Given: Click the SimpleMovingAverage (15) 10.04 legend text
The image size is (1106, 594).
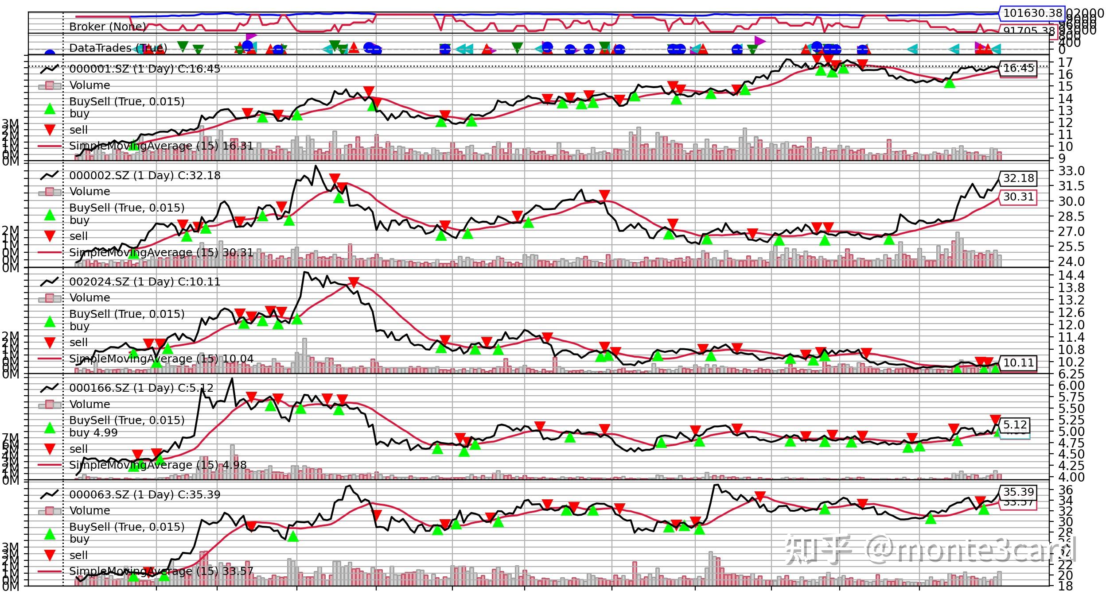Looking at the screenshot, I should tap(161, 359).
